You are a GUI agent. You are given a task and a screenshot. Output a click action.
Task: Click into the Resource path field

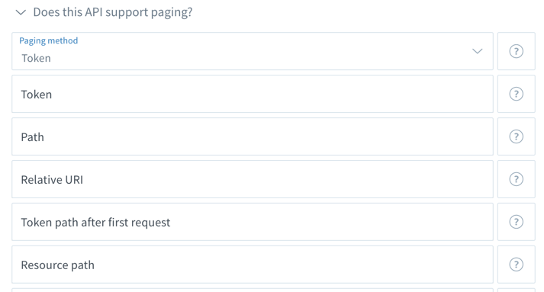(253, 265)
